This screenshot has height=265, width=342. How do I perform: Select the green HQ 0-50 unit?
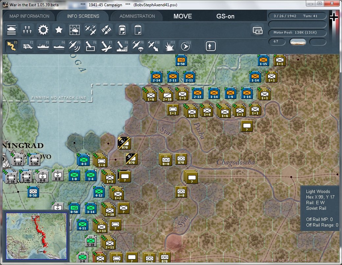(x=74, y=208)
